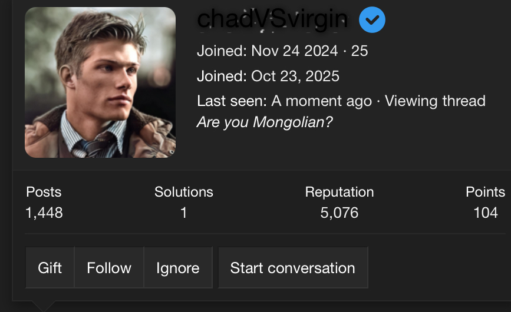Open the 104 points value

(x=486, y=213)
